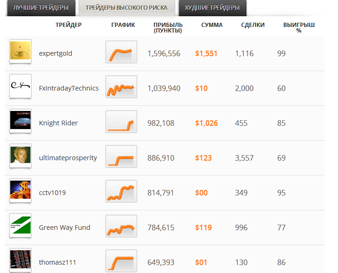The width and height of the screenshot is (338, 273).
Task: Select the Трейдеры высокого риска tab
Action: point(127,8)
